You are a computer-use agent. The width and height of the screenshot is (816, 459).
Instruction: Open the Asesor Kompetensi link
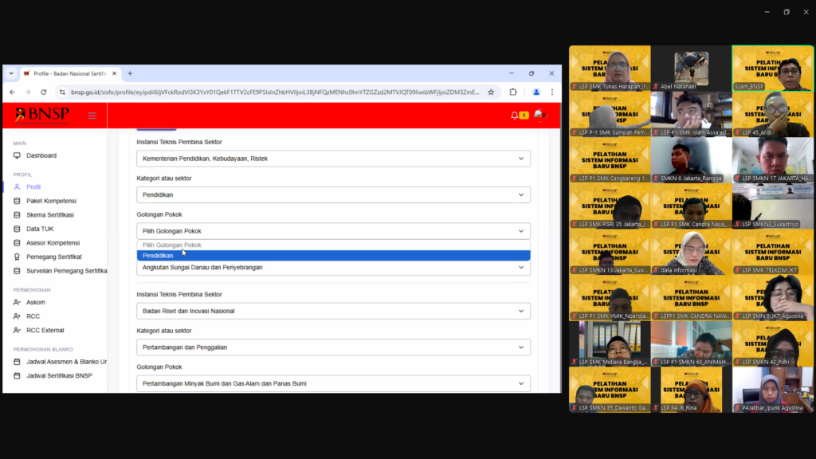53,243
